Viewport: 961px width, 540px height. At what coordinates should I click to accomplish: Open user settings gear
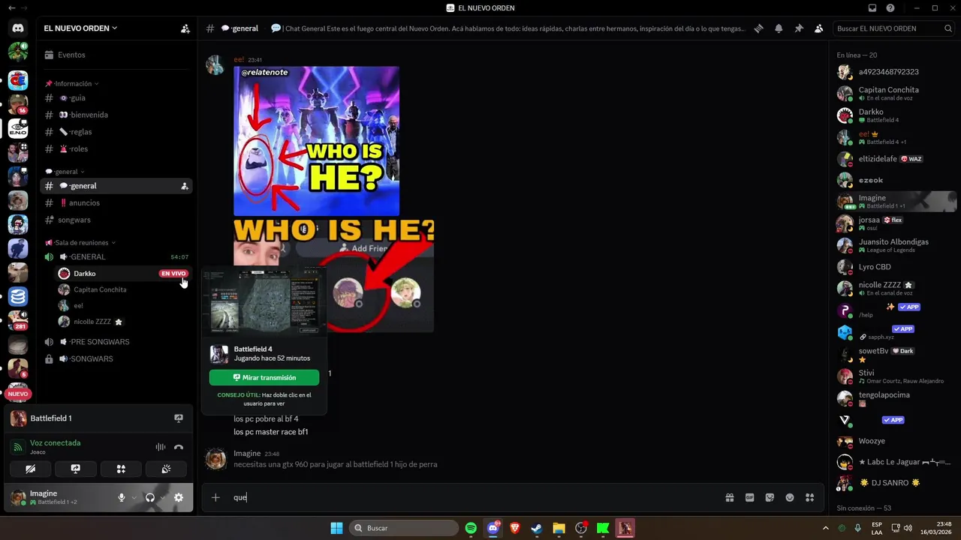[179, 497]
